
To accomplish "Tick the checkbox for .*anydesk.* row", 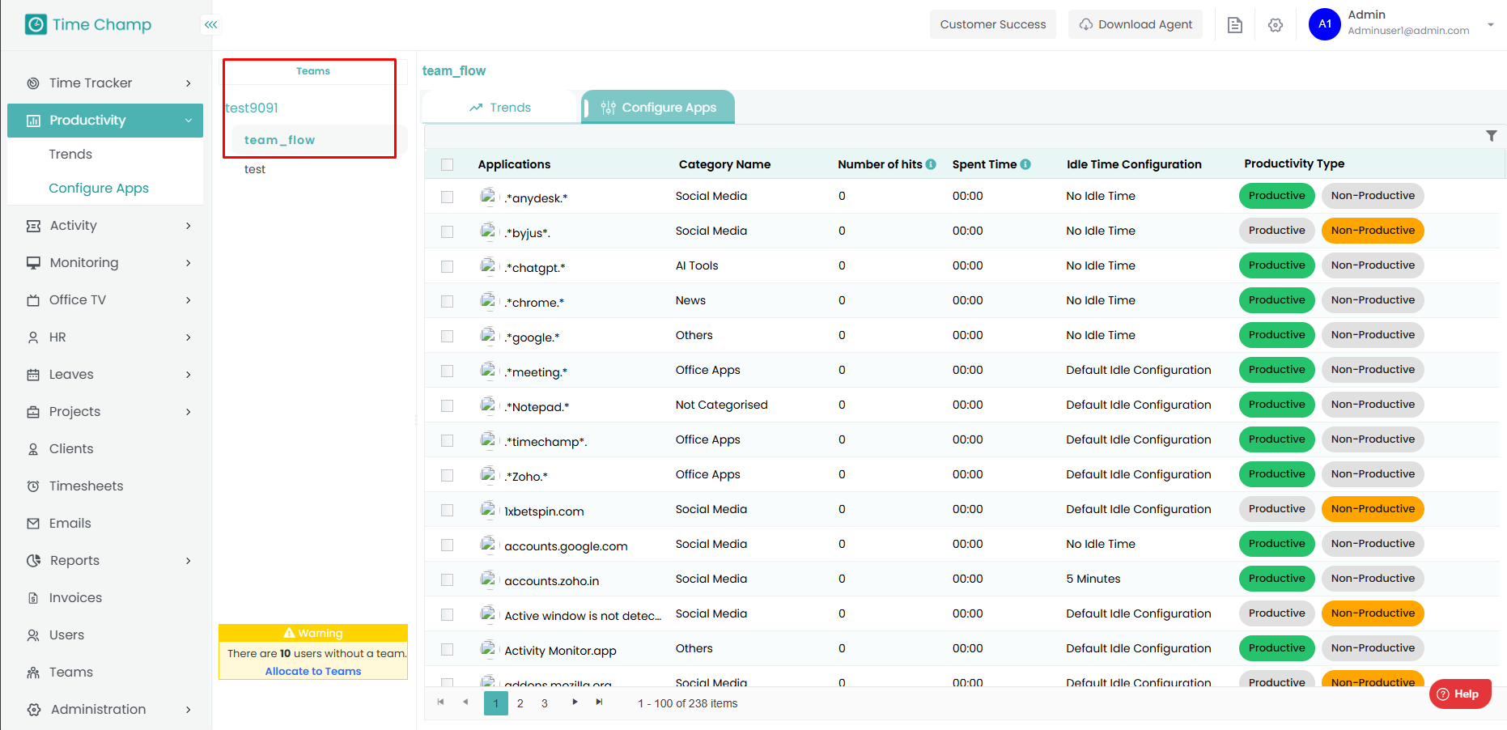I will click(447, 197).
